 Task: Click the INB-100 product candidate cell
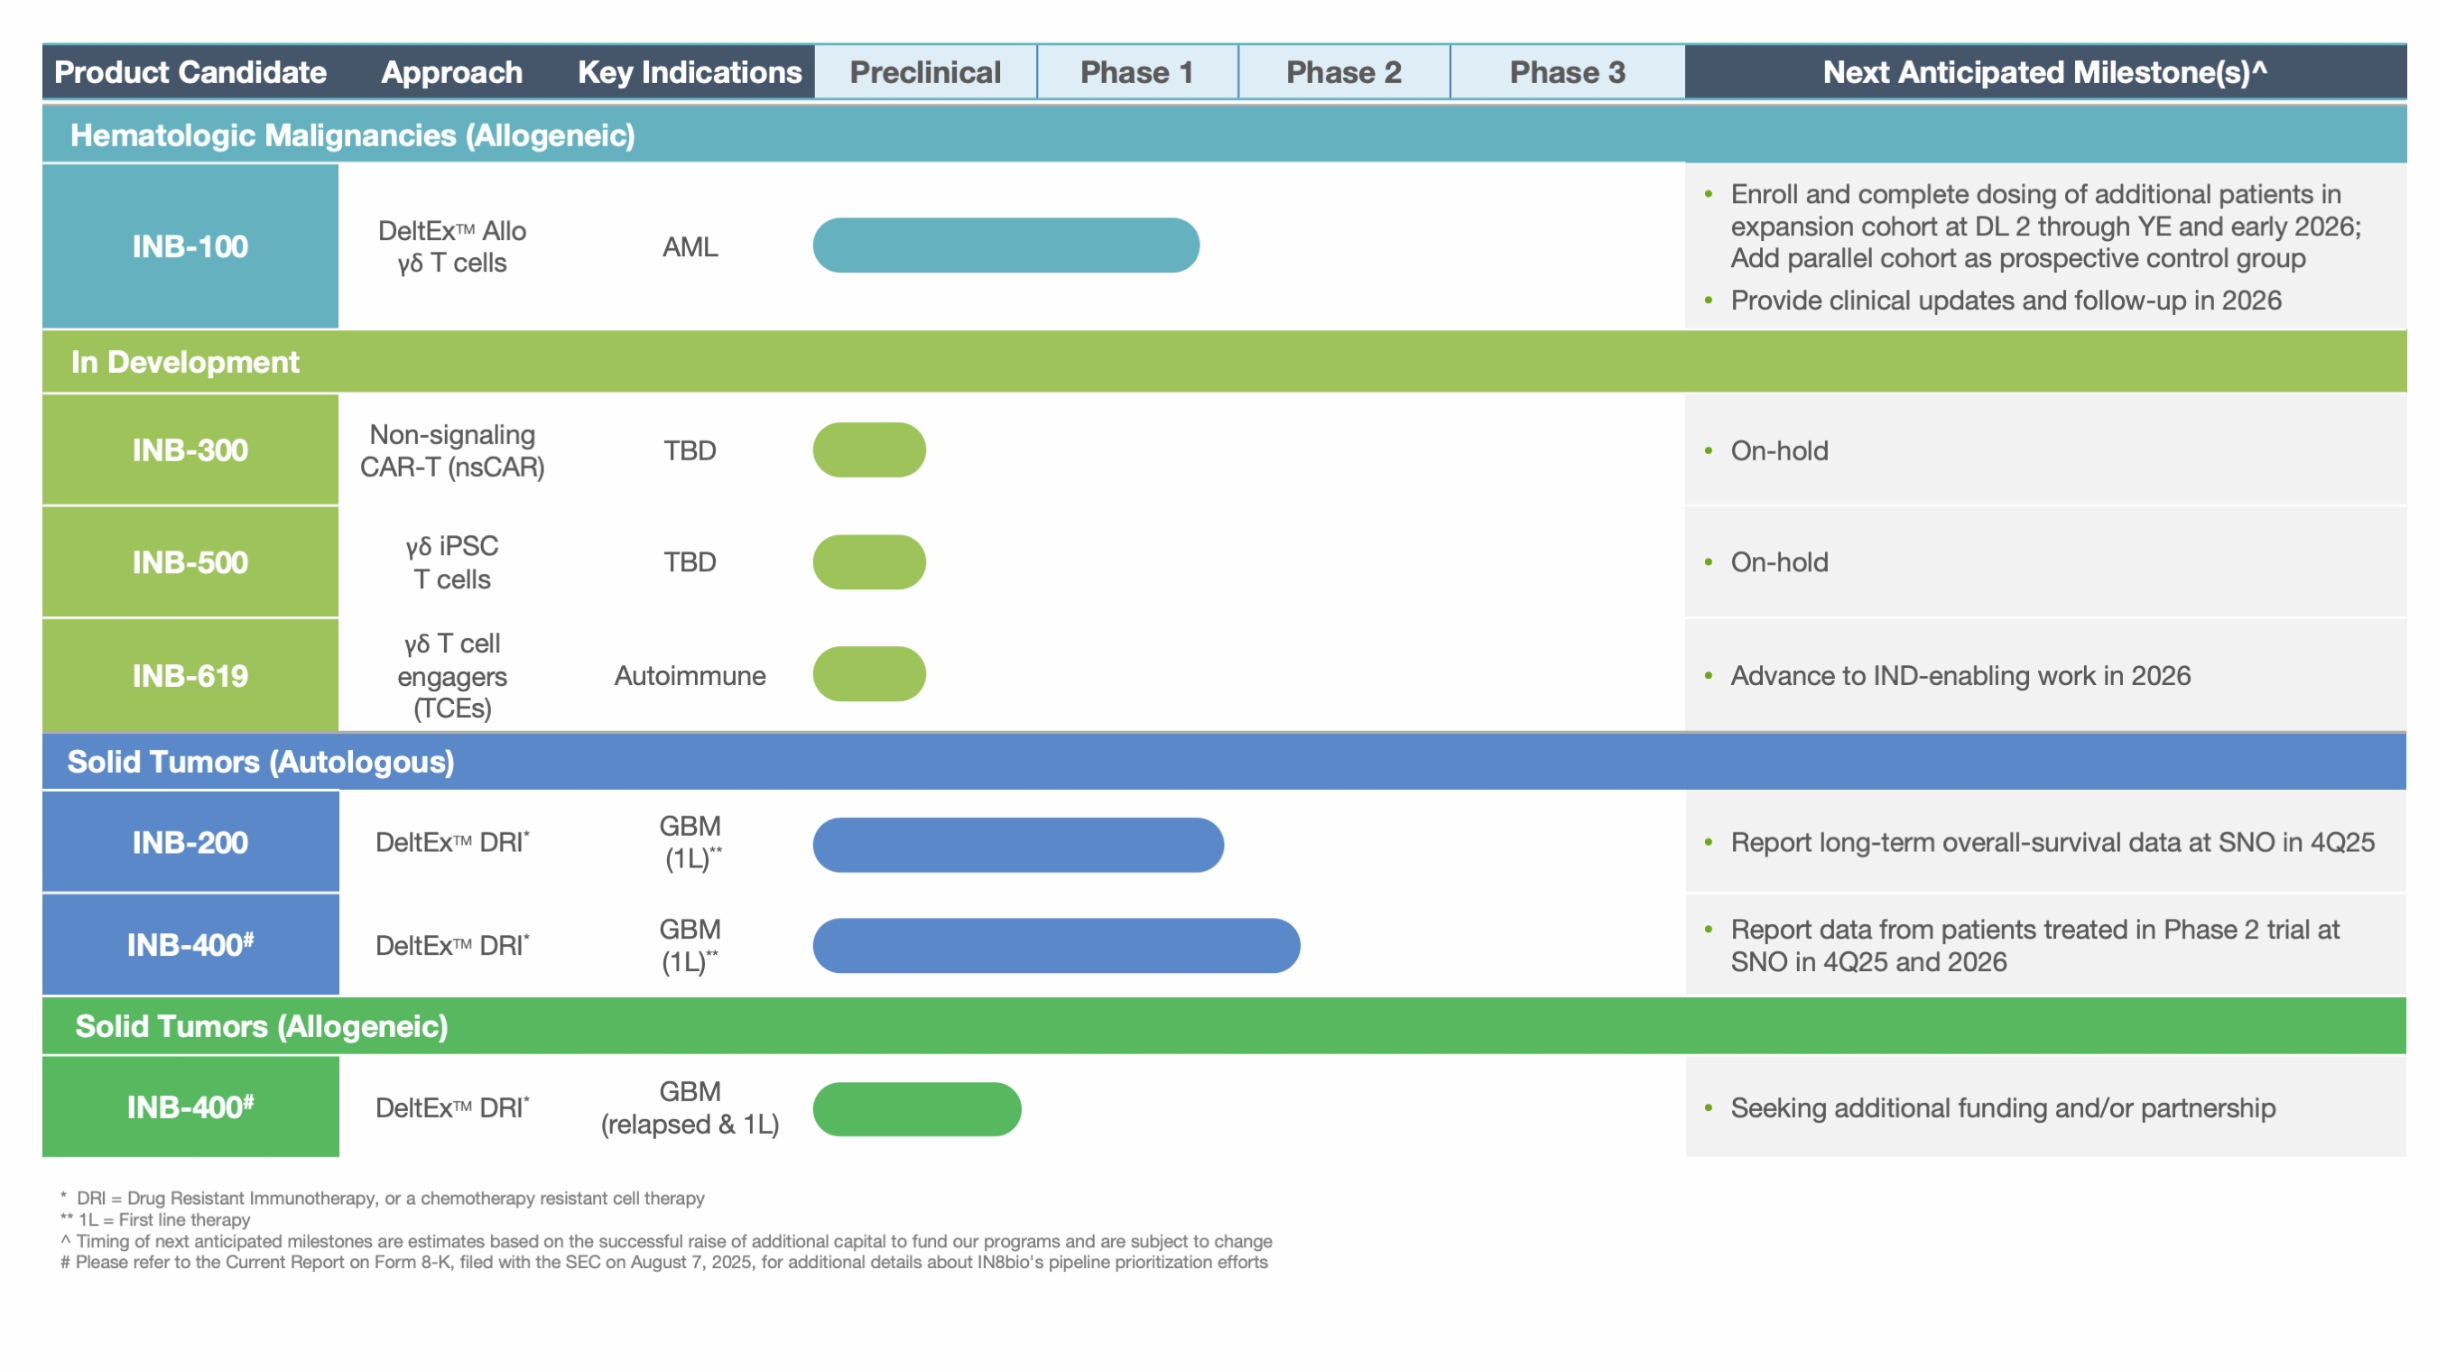tap(190, 246)
